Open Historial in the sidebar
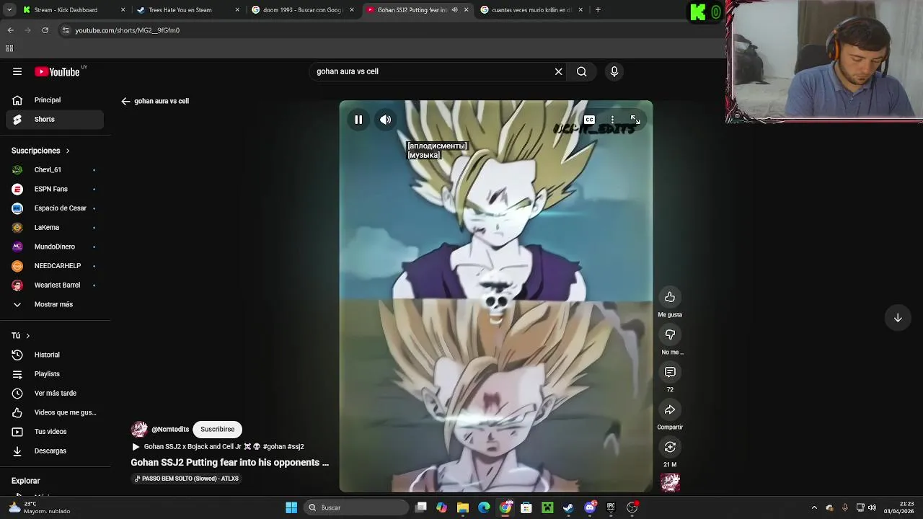The width and height of the screenshot is (923, 519). click(x=55, y=355)
